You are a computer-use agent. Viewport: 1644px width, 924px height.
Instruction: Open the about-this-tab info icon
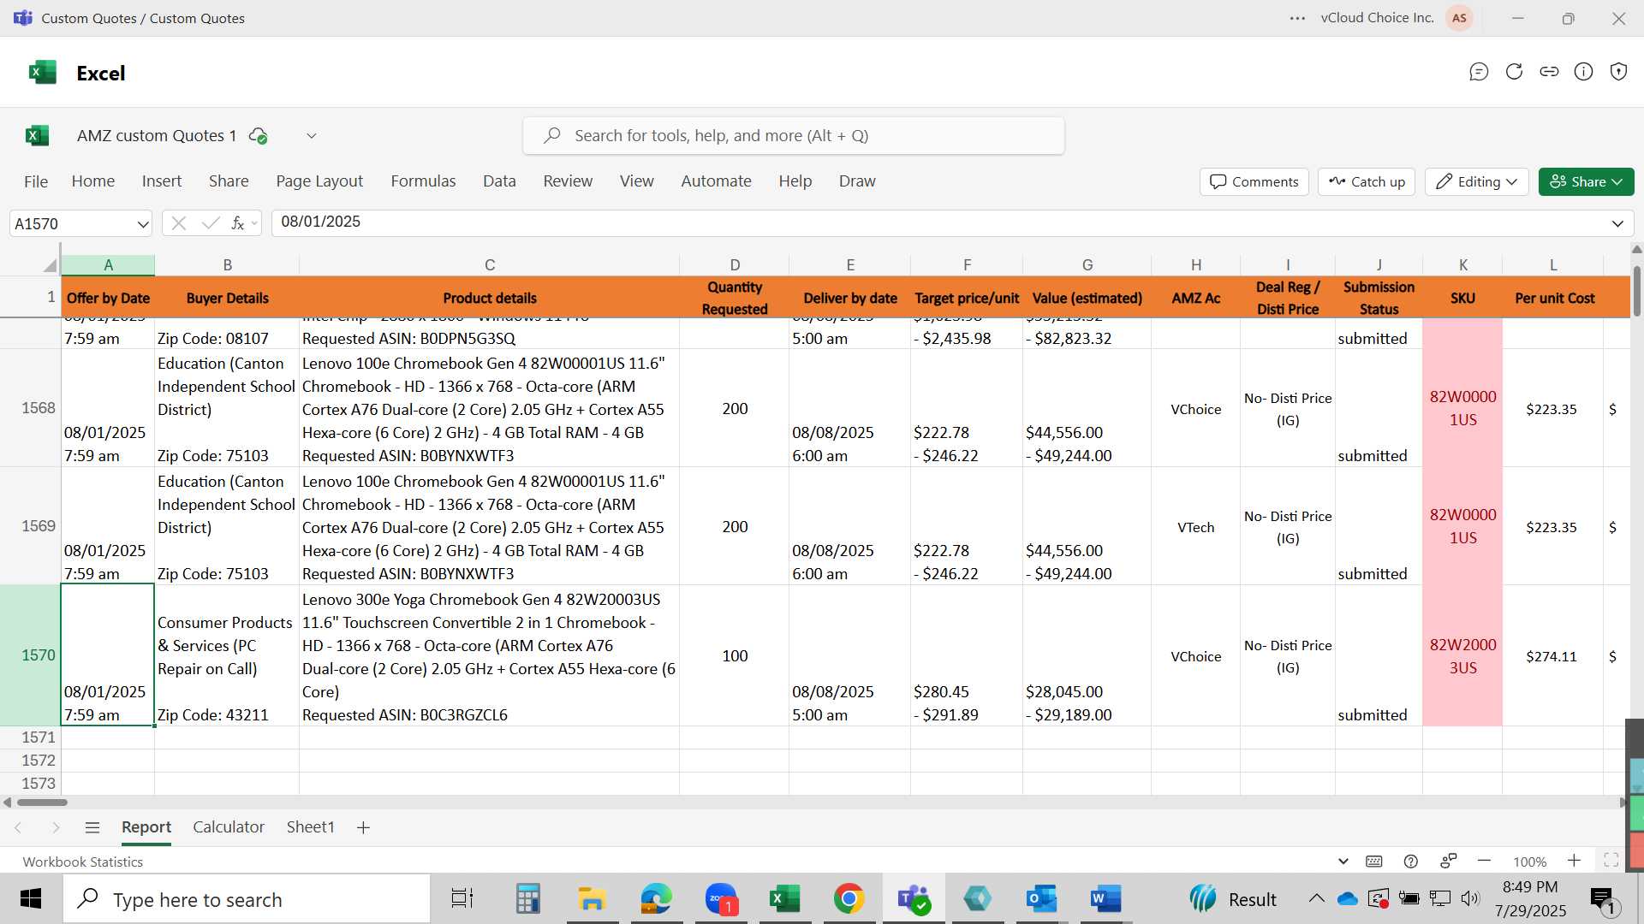pyautogui.click(x=1584, y=72)
